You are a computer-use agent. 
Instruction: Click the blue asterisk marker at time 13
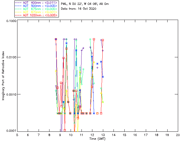click(103, 77)
